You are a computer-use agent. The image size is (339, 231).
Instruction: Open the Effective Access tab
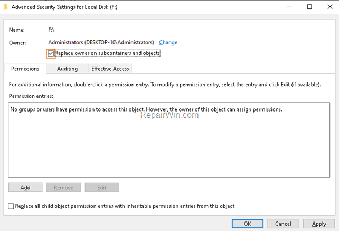(x=110, y=69)
